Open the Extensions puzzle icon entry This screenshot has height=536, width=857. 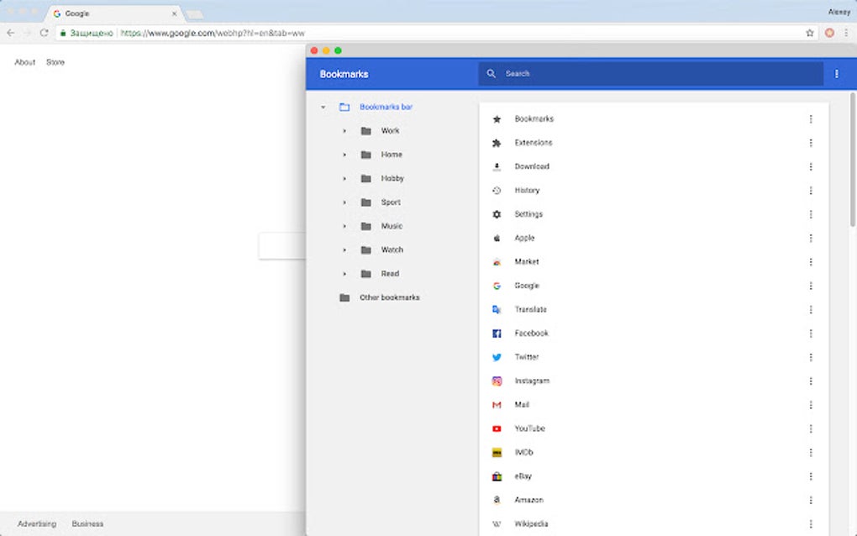click(496, 143)
